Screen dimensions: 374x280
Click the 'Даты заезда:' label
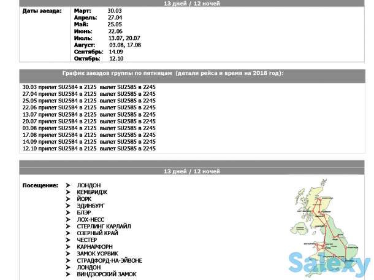(41, 12)
